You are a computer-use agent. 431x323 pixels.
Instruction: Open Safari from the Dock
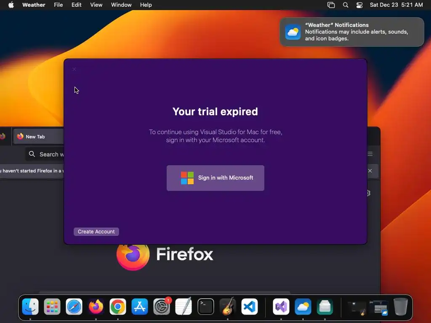74,307
